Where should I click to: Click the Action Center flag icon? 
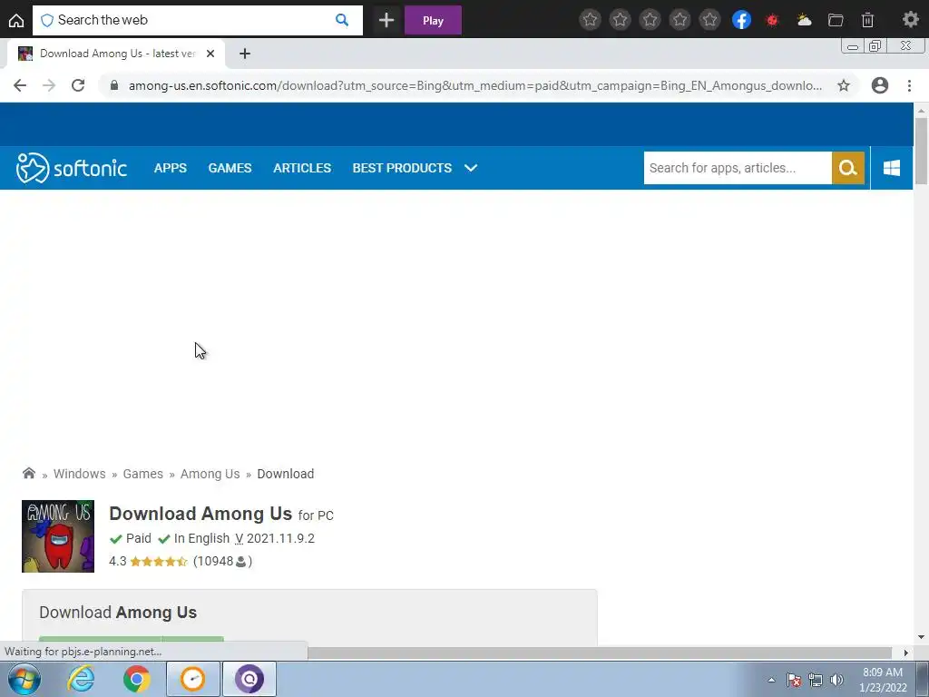(x=794, y=680)
